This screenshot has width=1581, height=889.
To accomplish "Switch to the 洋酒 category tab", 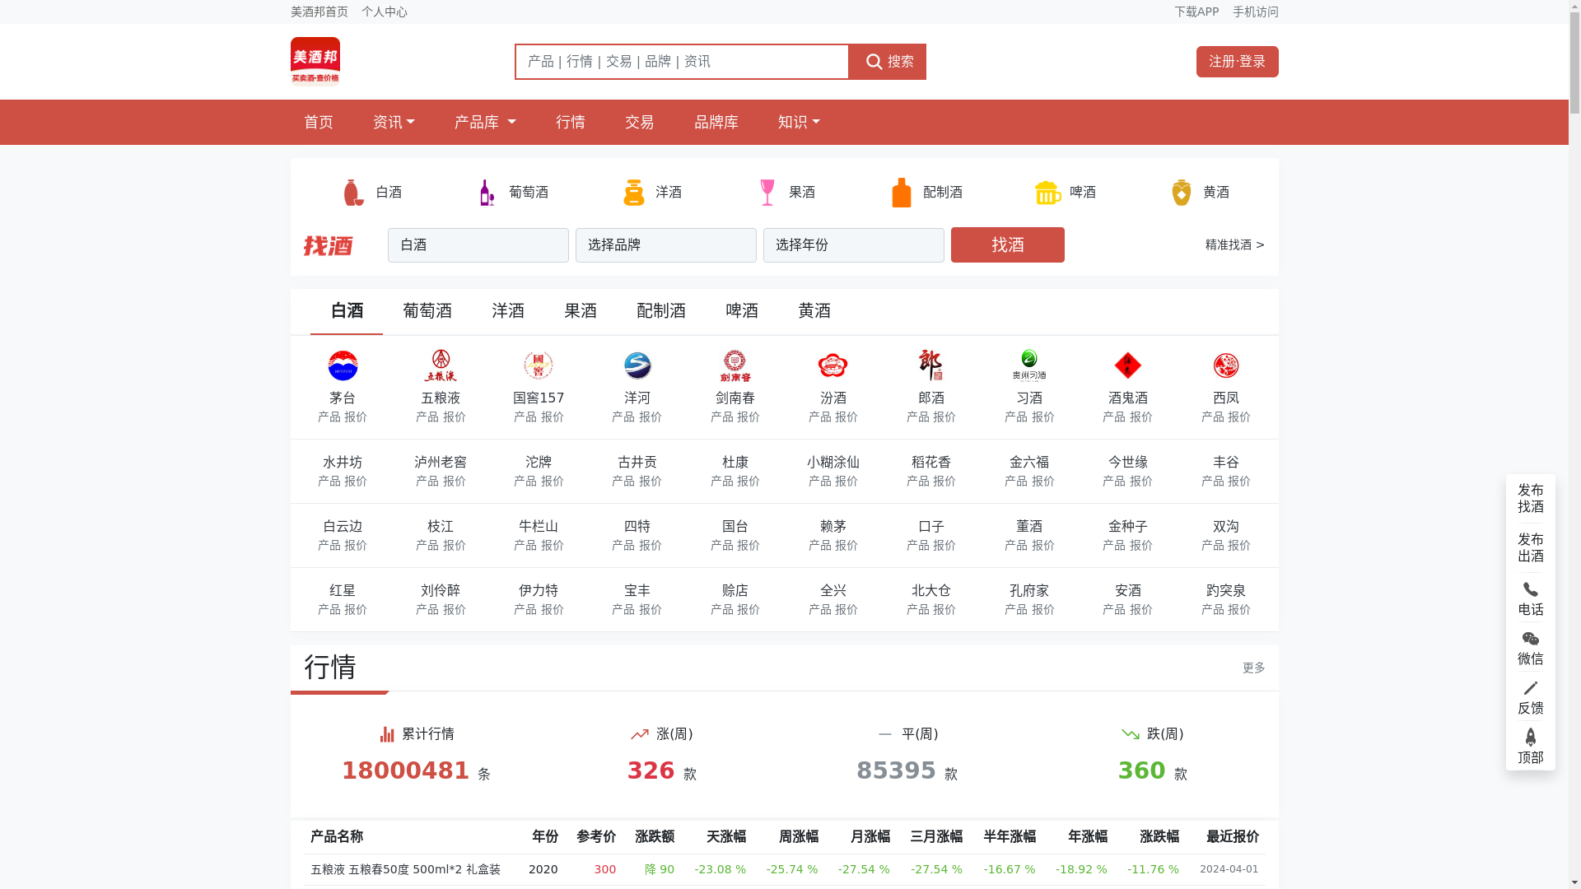I will pos(508,311).
